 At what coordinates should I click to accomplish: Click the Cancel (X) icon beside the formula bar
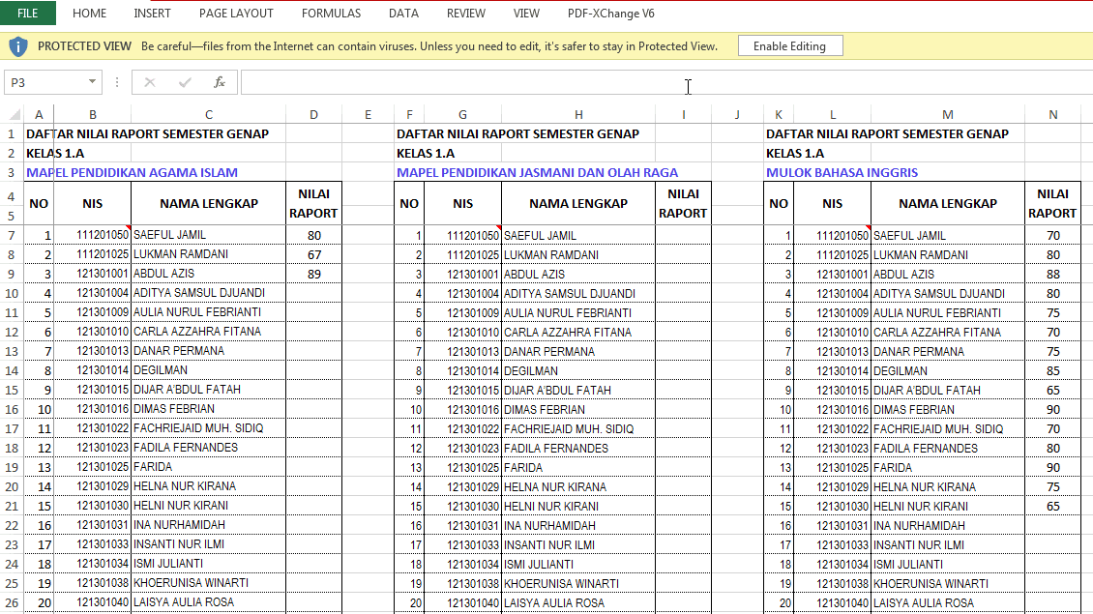tap(150, 82)
